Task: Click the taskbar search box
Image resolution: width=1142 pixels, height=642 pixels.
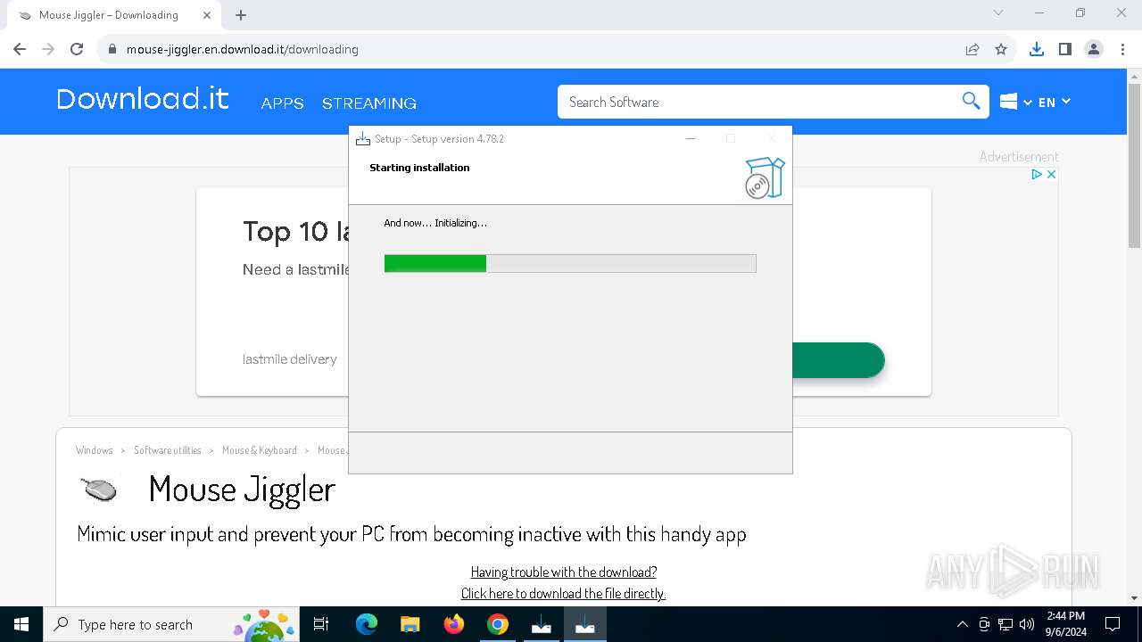Action: 171,624
